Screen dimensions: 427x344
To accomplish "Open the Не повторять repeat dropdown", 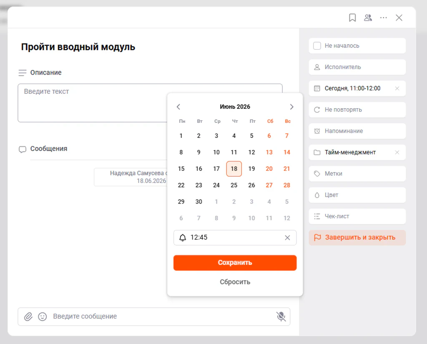I will click(357, 110).
